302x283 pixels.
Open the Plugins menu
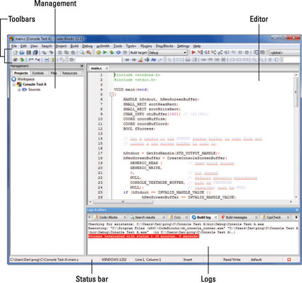coord(146,46)
